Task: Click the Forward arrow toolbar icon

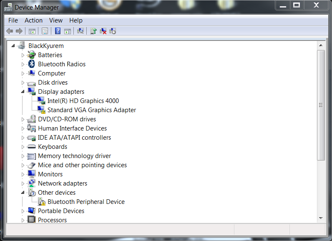Action: [x=19, y=31]
